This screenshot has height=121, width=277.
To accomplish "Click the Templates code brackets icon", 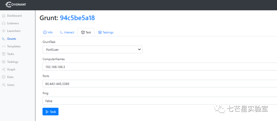I will pos(4,46).
